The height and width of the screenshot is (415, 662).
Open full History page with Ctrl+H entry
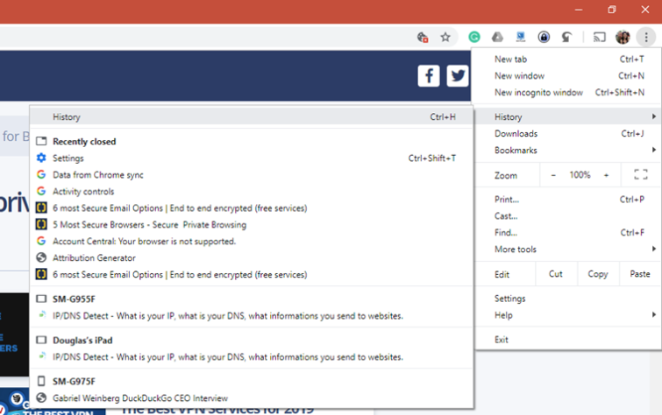coord(252,116)
